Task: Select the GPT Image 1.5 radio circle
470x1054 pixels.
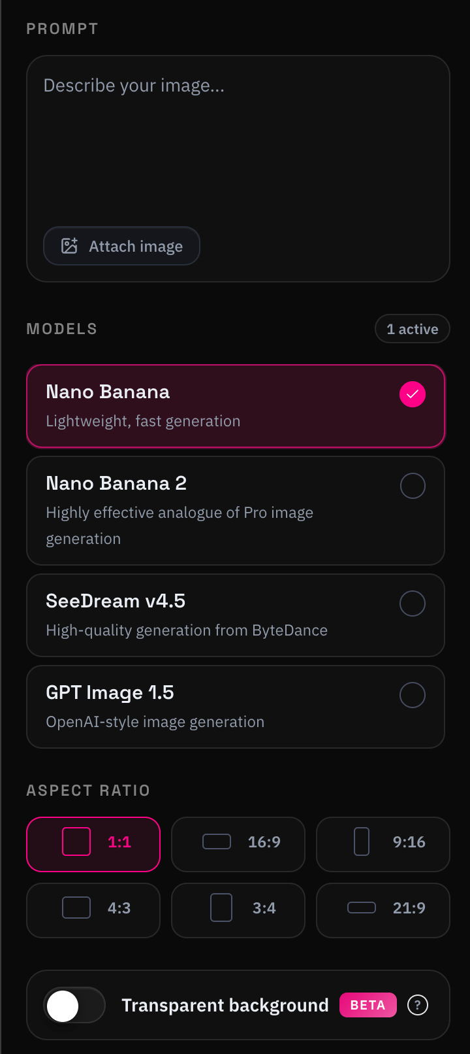Action: [x=413, y=695]
